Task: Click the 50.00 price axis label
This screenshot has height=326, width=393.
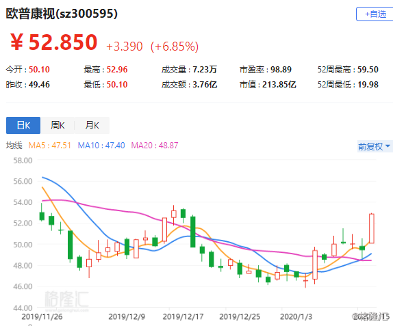Action: pos(23,245)
